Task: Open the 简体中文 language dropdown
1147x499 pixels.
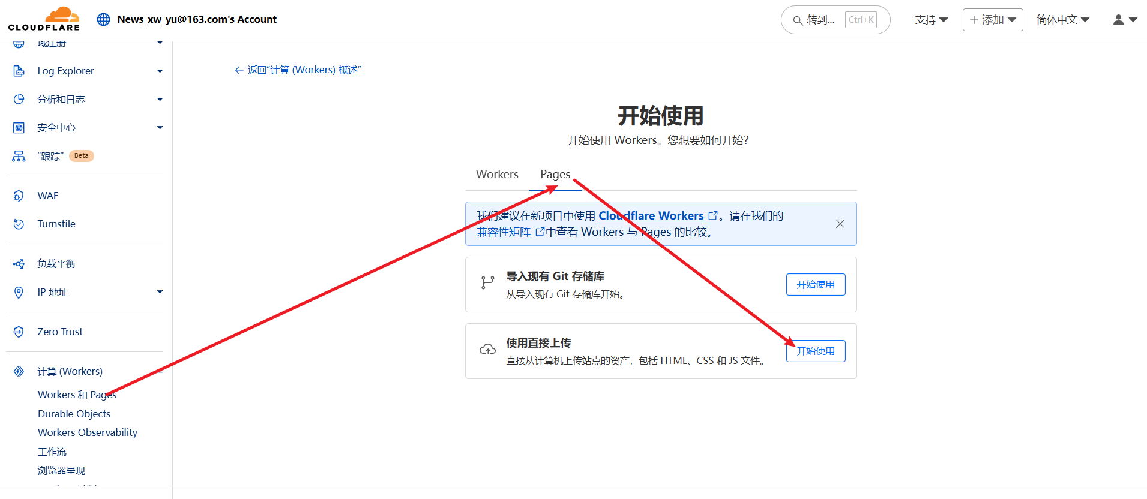Action: (1062, 20)
